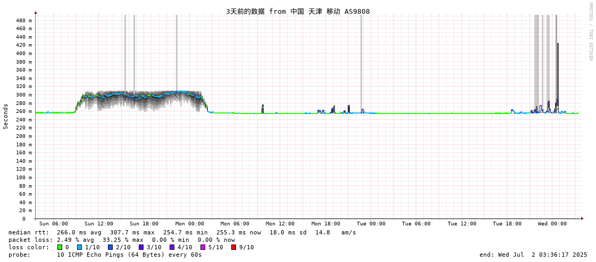Click the '255.3 ms now' rtt value
The width and height of the screenshot is (596, 262).
(x=239, y=232)
